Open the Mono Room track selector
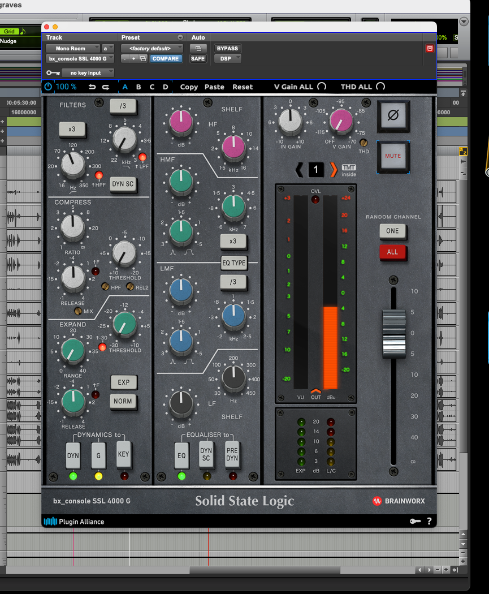 [x=73, y=49]
